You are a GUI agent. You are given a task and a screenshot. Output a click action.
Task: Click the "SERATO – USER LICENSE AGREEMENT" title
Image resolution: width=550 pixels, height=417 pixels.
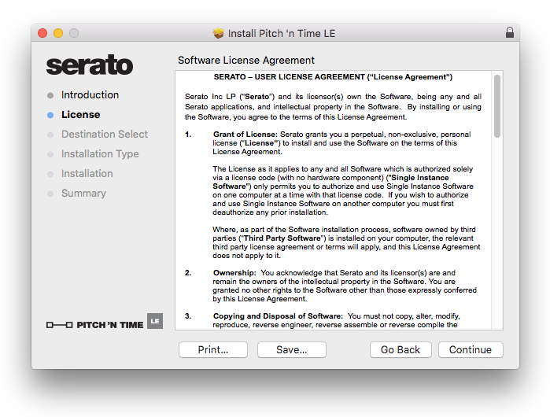pyautogui.click(x=333, y=77)
